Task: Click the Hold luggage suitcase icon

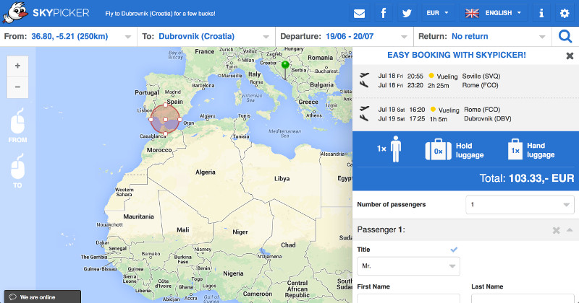Action: (439, 149)
